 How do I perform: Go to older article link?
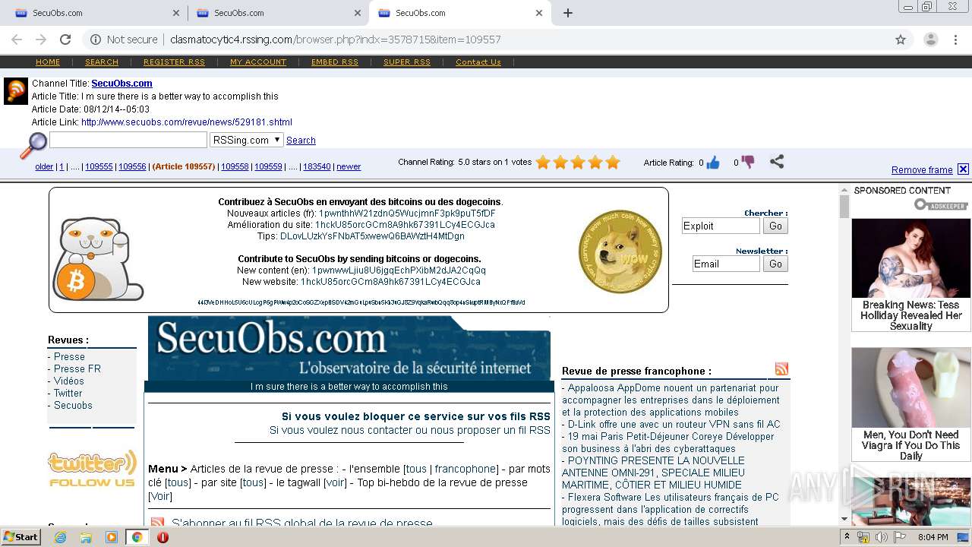[44, 167]
